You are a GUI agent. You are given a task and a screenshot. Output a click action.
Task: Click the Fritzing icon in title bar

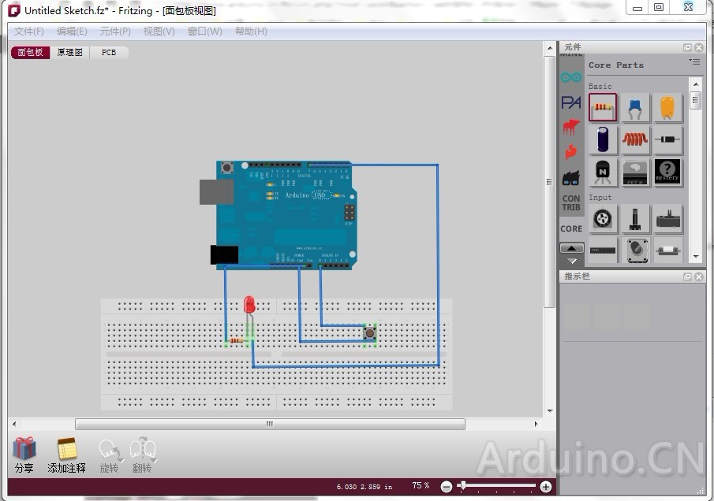pyautogui.click(x=14, y=10)
